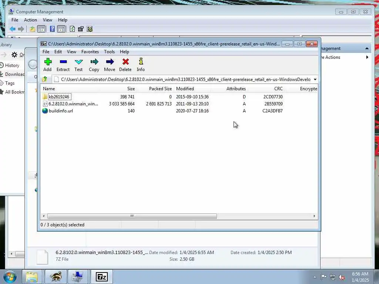This screenshot has width=379, height=284.
Task: Sort by the Packed Size column header
Action: pos(155,89)
